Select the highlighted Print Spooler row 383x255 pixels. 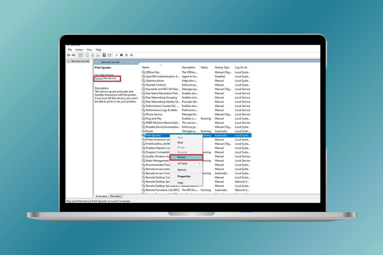point(196,135)
